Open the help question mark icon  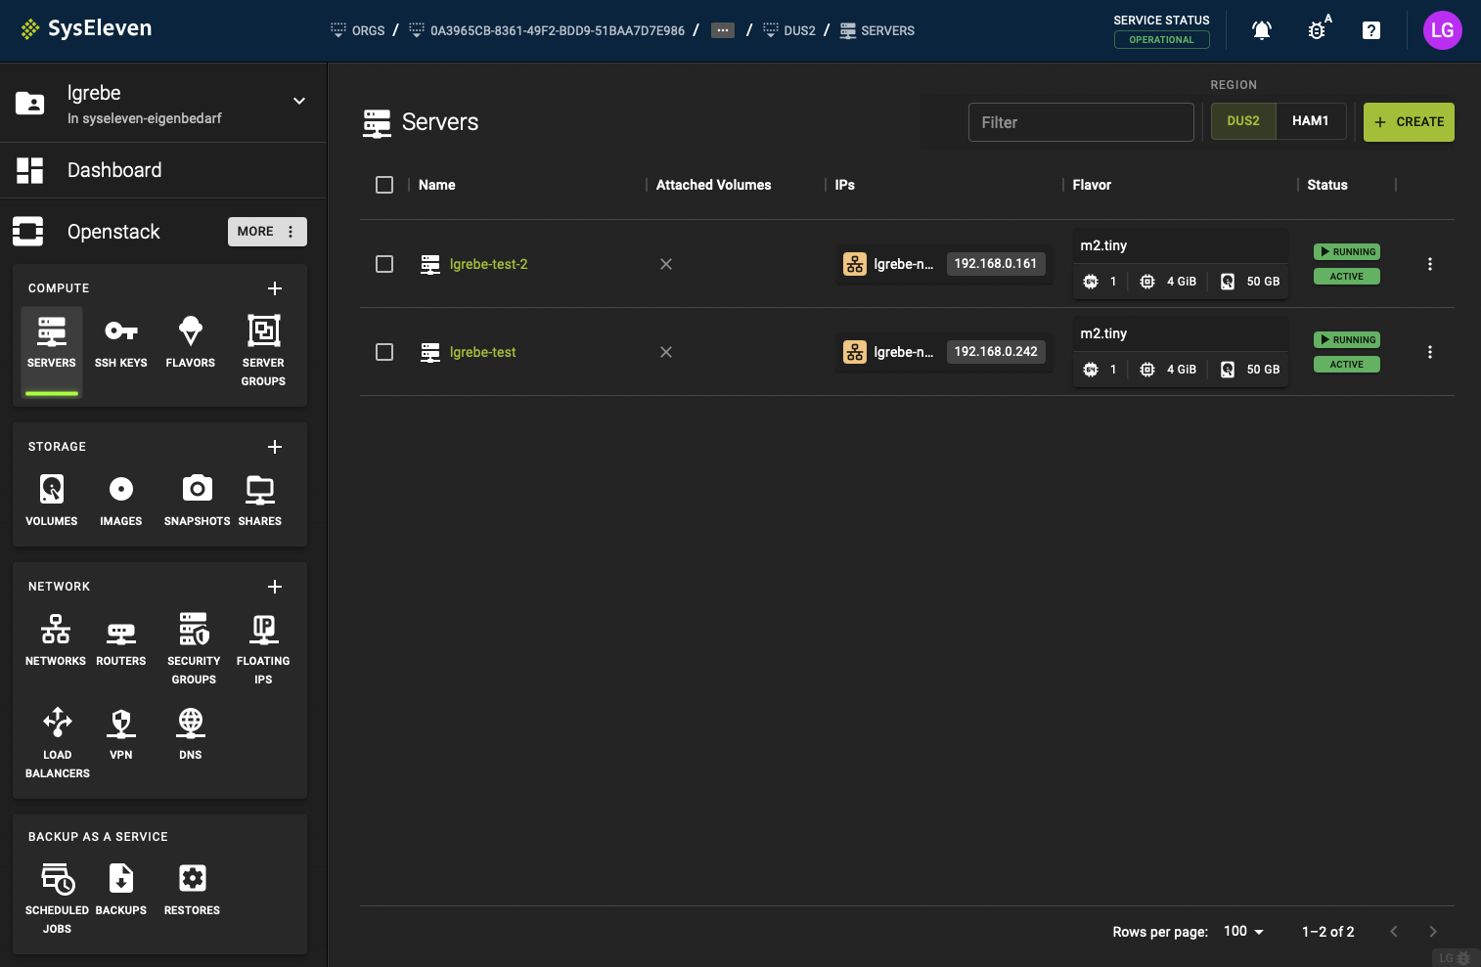[1371, 30]
